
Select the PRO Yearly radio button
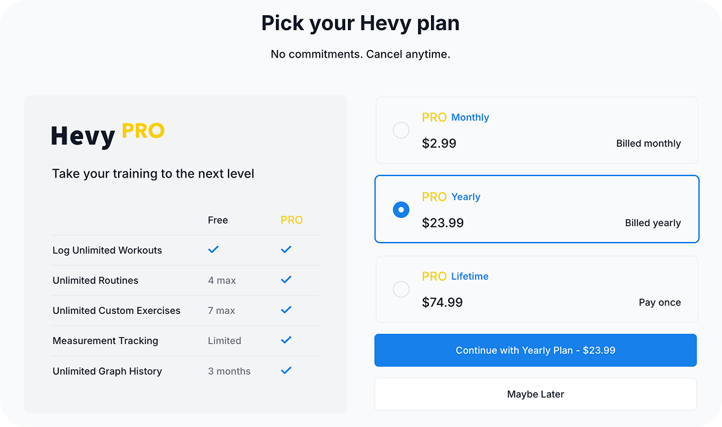pyautogui.click(x=401, y=210)
